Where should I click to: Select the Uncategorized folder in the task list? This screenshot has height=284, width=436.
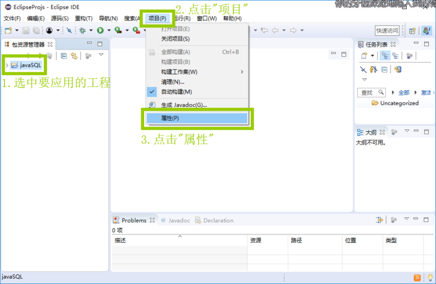395,103
